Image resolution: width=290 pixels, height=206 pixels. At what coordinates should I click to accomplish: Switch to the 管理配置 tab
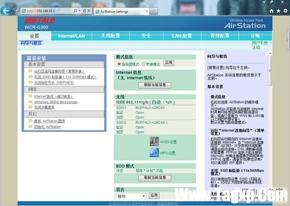220,36
